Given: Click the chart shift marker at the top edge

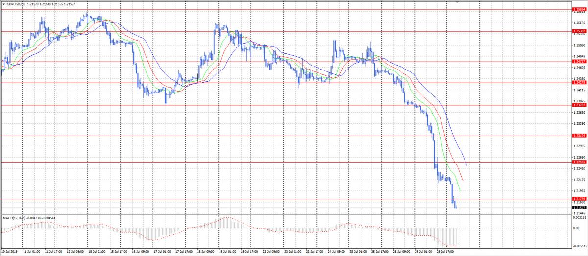Looking at the screenshot, I should point(457,2).
